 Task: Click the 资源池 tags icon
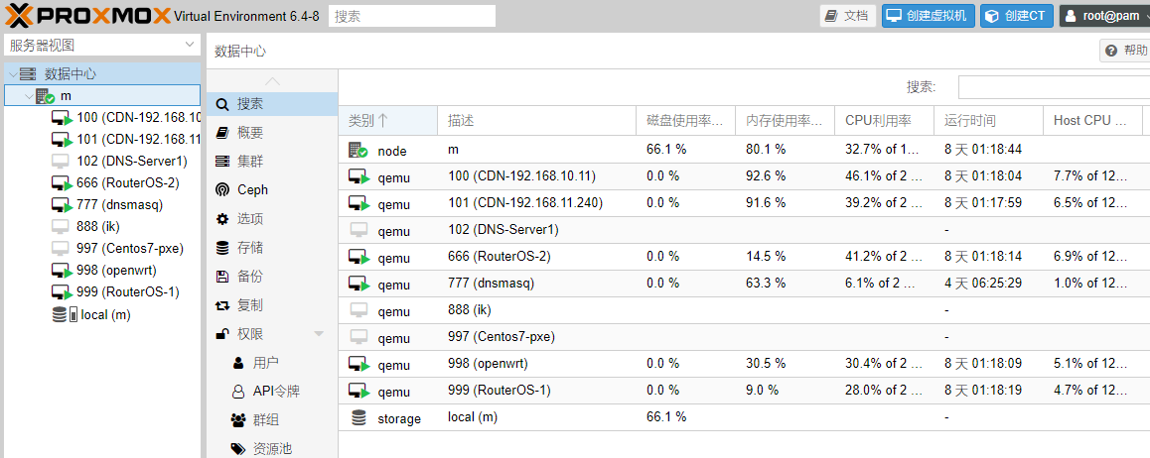(x=238, y=449)
